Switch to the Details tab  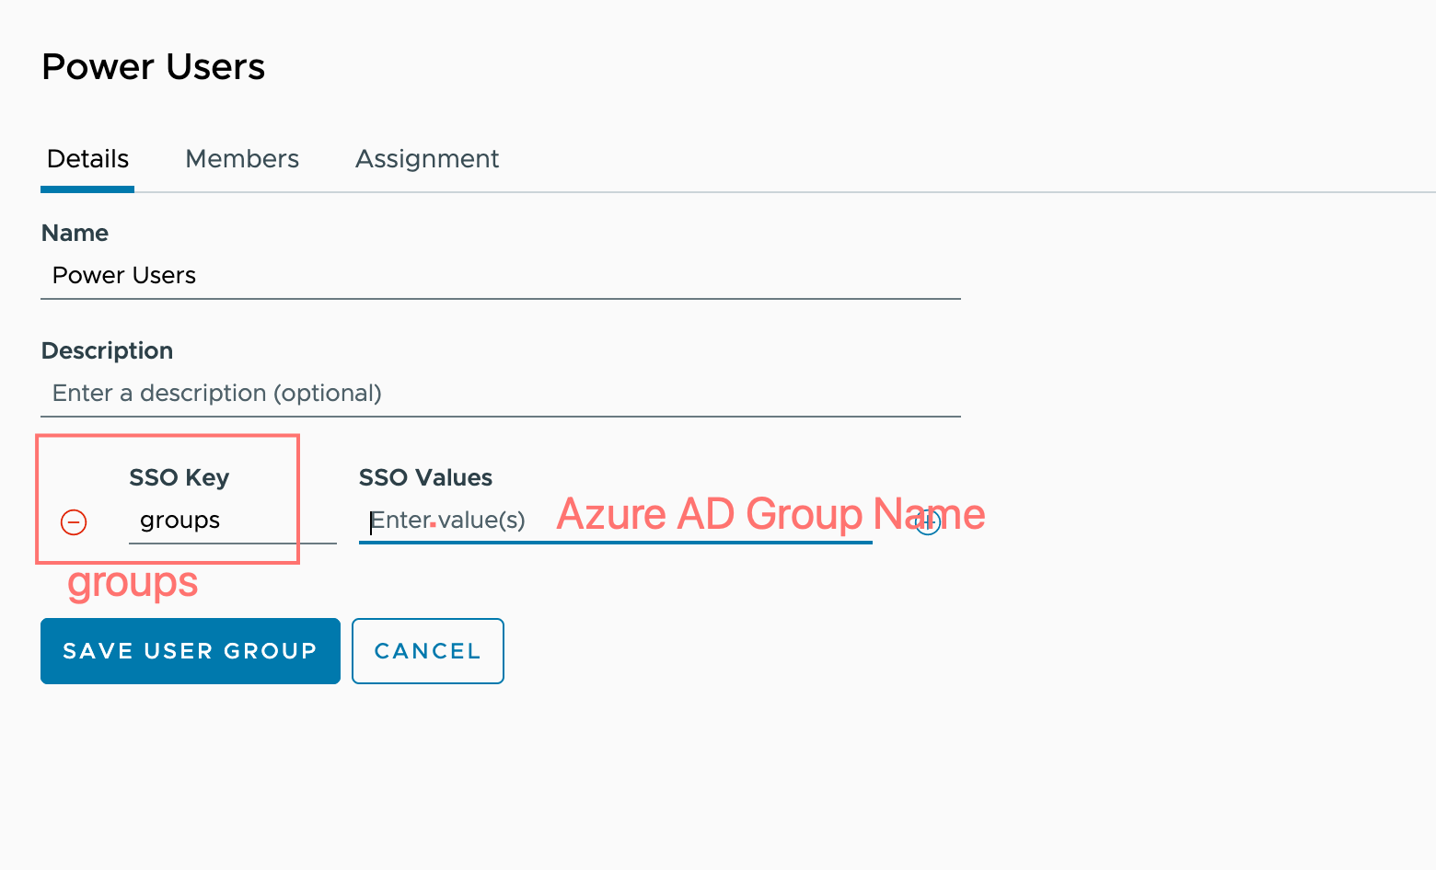coord(87,159)
